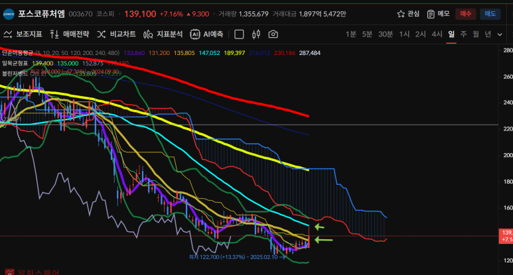Click moving average value 216,013
Image resolution: width=513 pixels, height=275 pixels.
click(259, 53)
